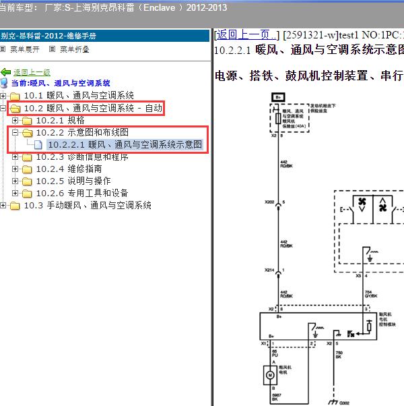Screen dimensions: 404x406
Task: Click the heading 10.2.2.1 暖风、通风与空调系统示意图
Action: [x=309, y=50]
